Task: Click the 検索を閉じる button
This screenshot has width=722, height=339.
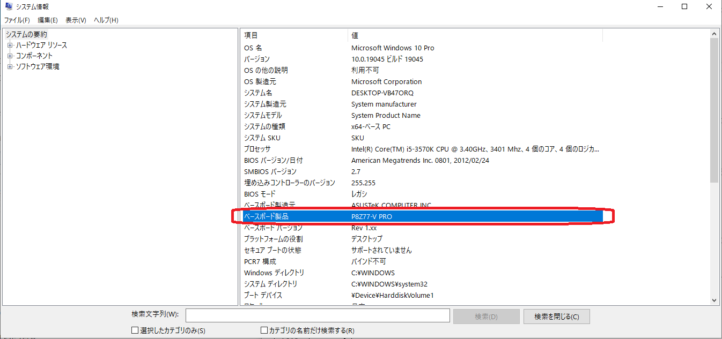Action: click(x=556, y=316)
